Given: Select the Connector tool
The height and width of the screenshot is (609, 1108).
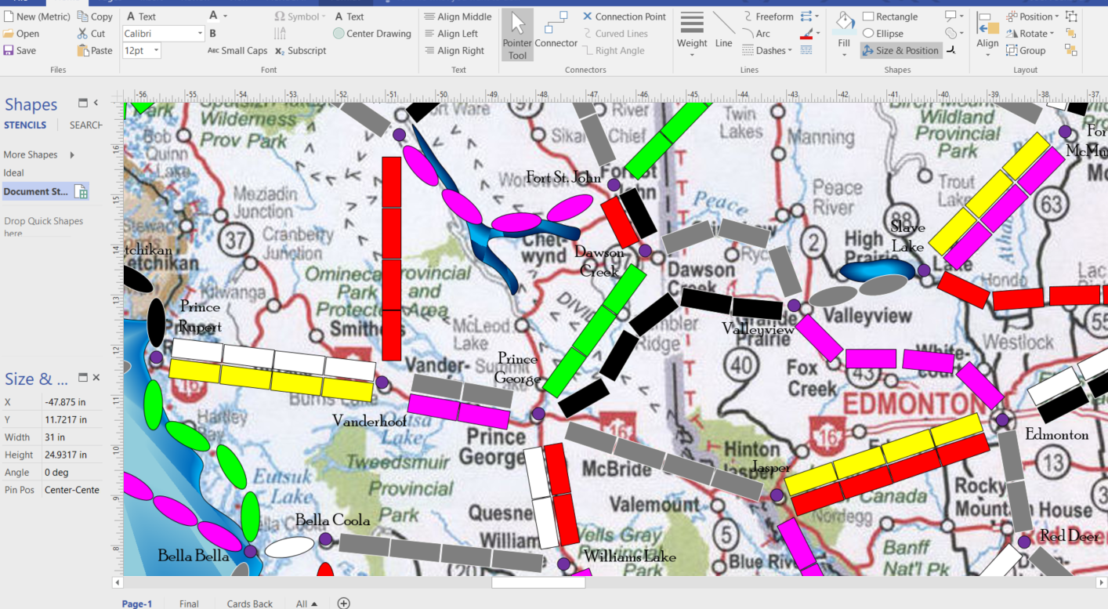Looking at the screenshot, I should pyautogui.click(x=556, y=33).
